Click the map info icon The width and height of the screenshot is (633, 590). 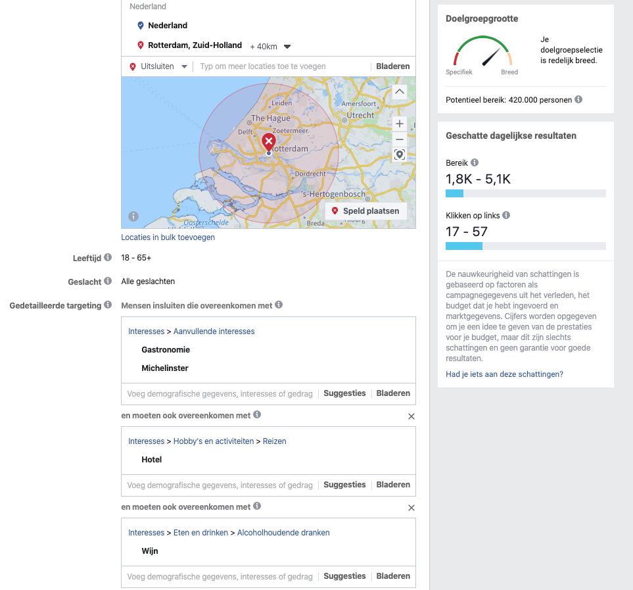coord(133,216)
